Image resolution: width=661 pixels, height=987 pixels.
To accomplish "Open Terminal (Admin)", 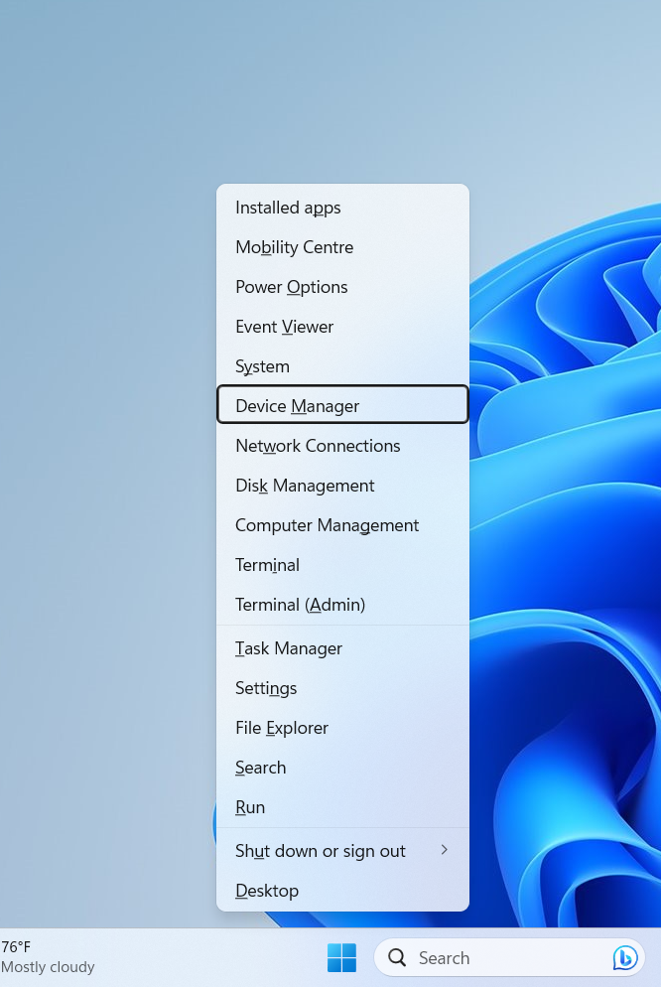I will [300, 605].
